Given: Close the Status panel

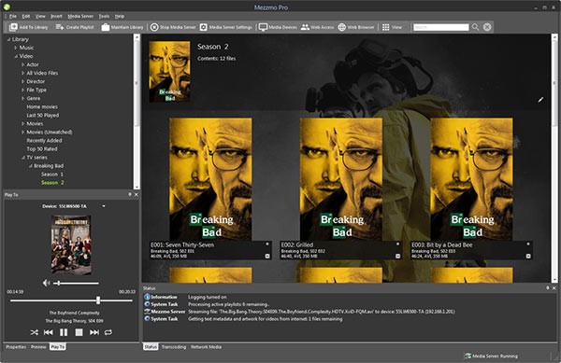Looking at the screenshot, I should [554, 288].
